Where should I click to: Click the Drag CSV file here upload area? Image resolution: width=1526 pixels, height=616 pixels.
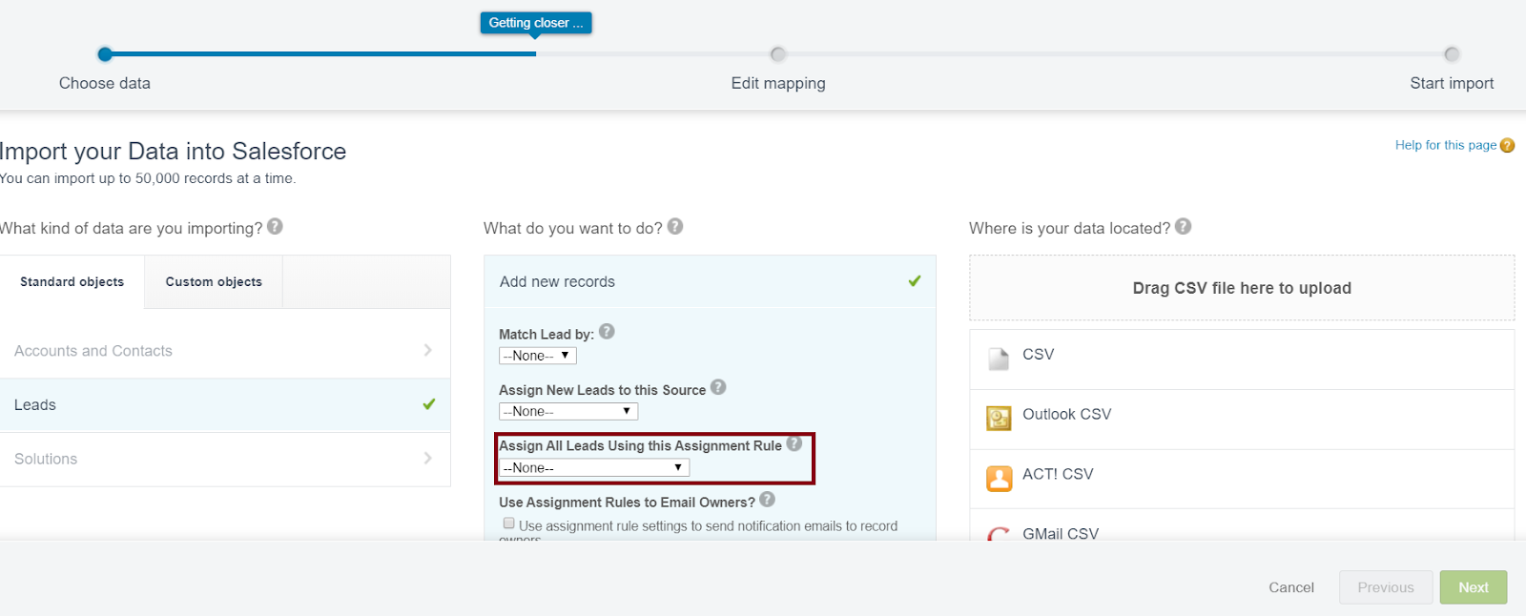point(1242,288)
